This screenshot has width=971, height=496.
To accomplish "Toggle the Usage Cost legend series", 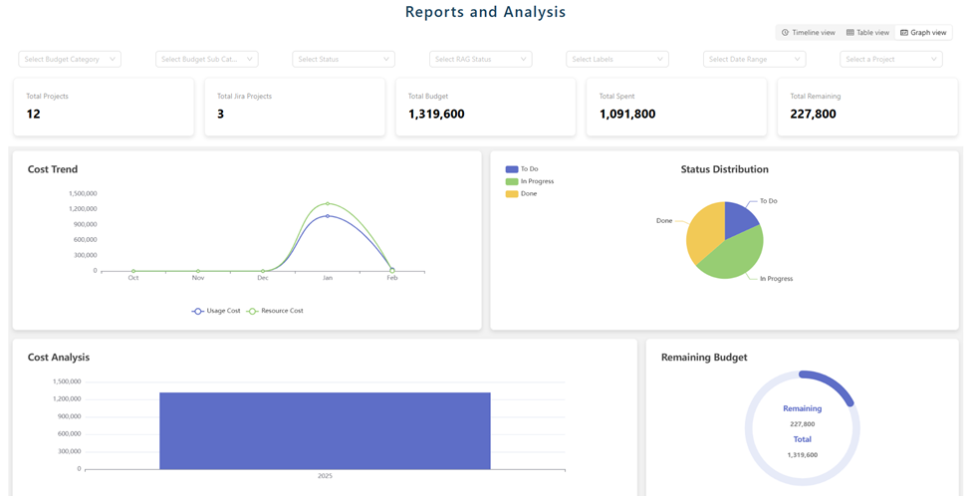I will coord(217,311).
